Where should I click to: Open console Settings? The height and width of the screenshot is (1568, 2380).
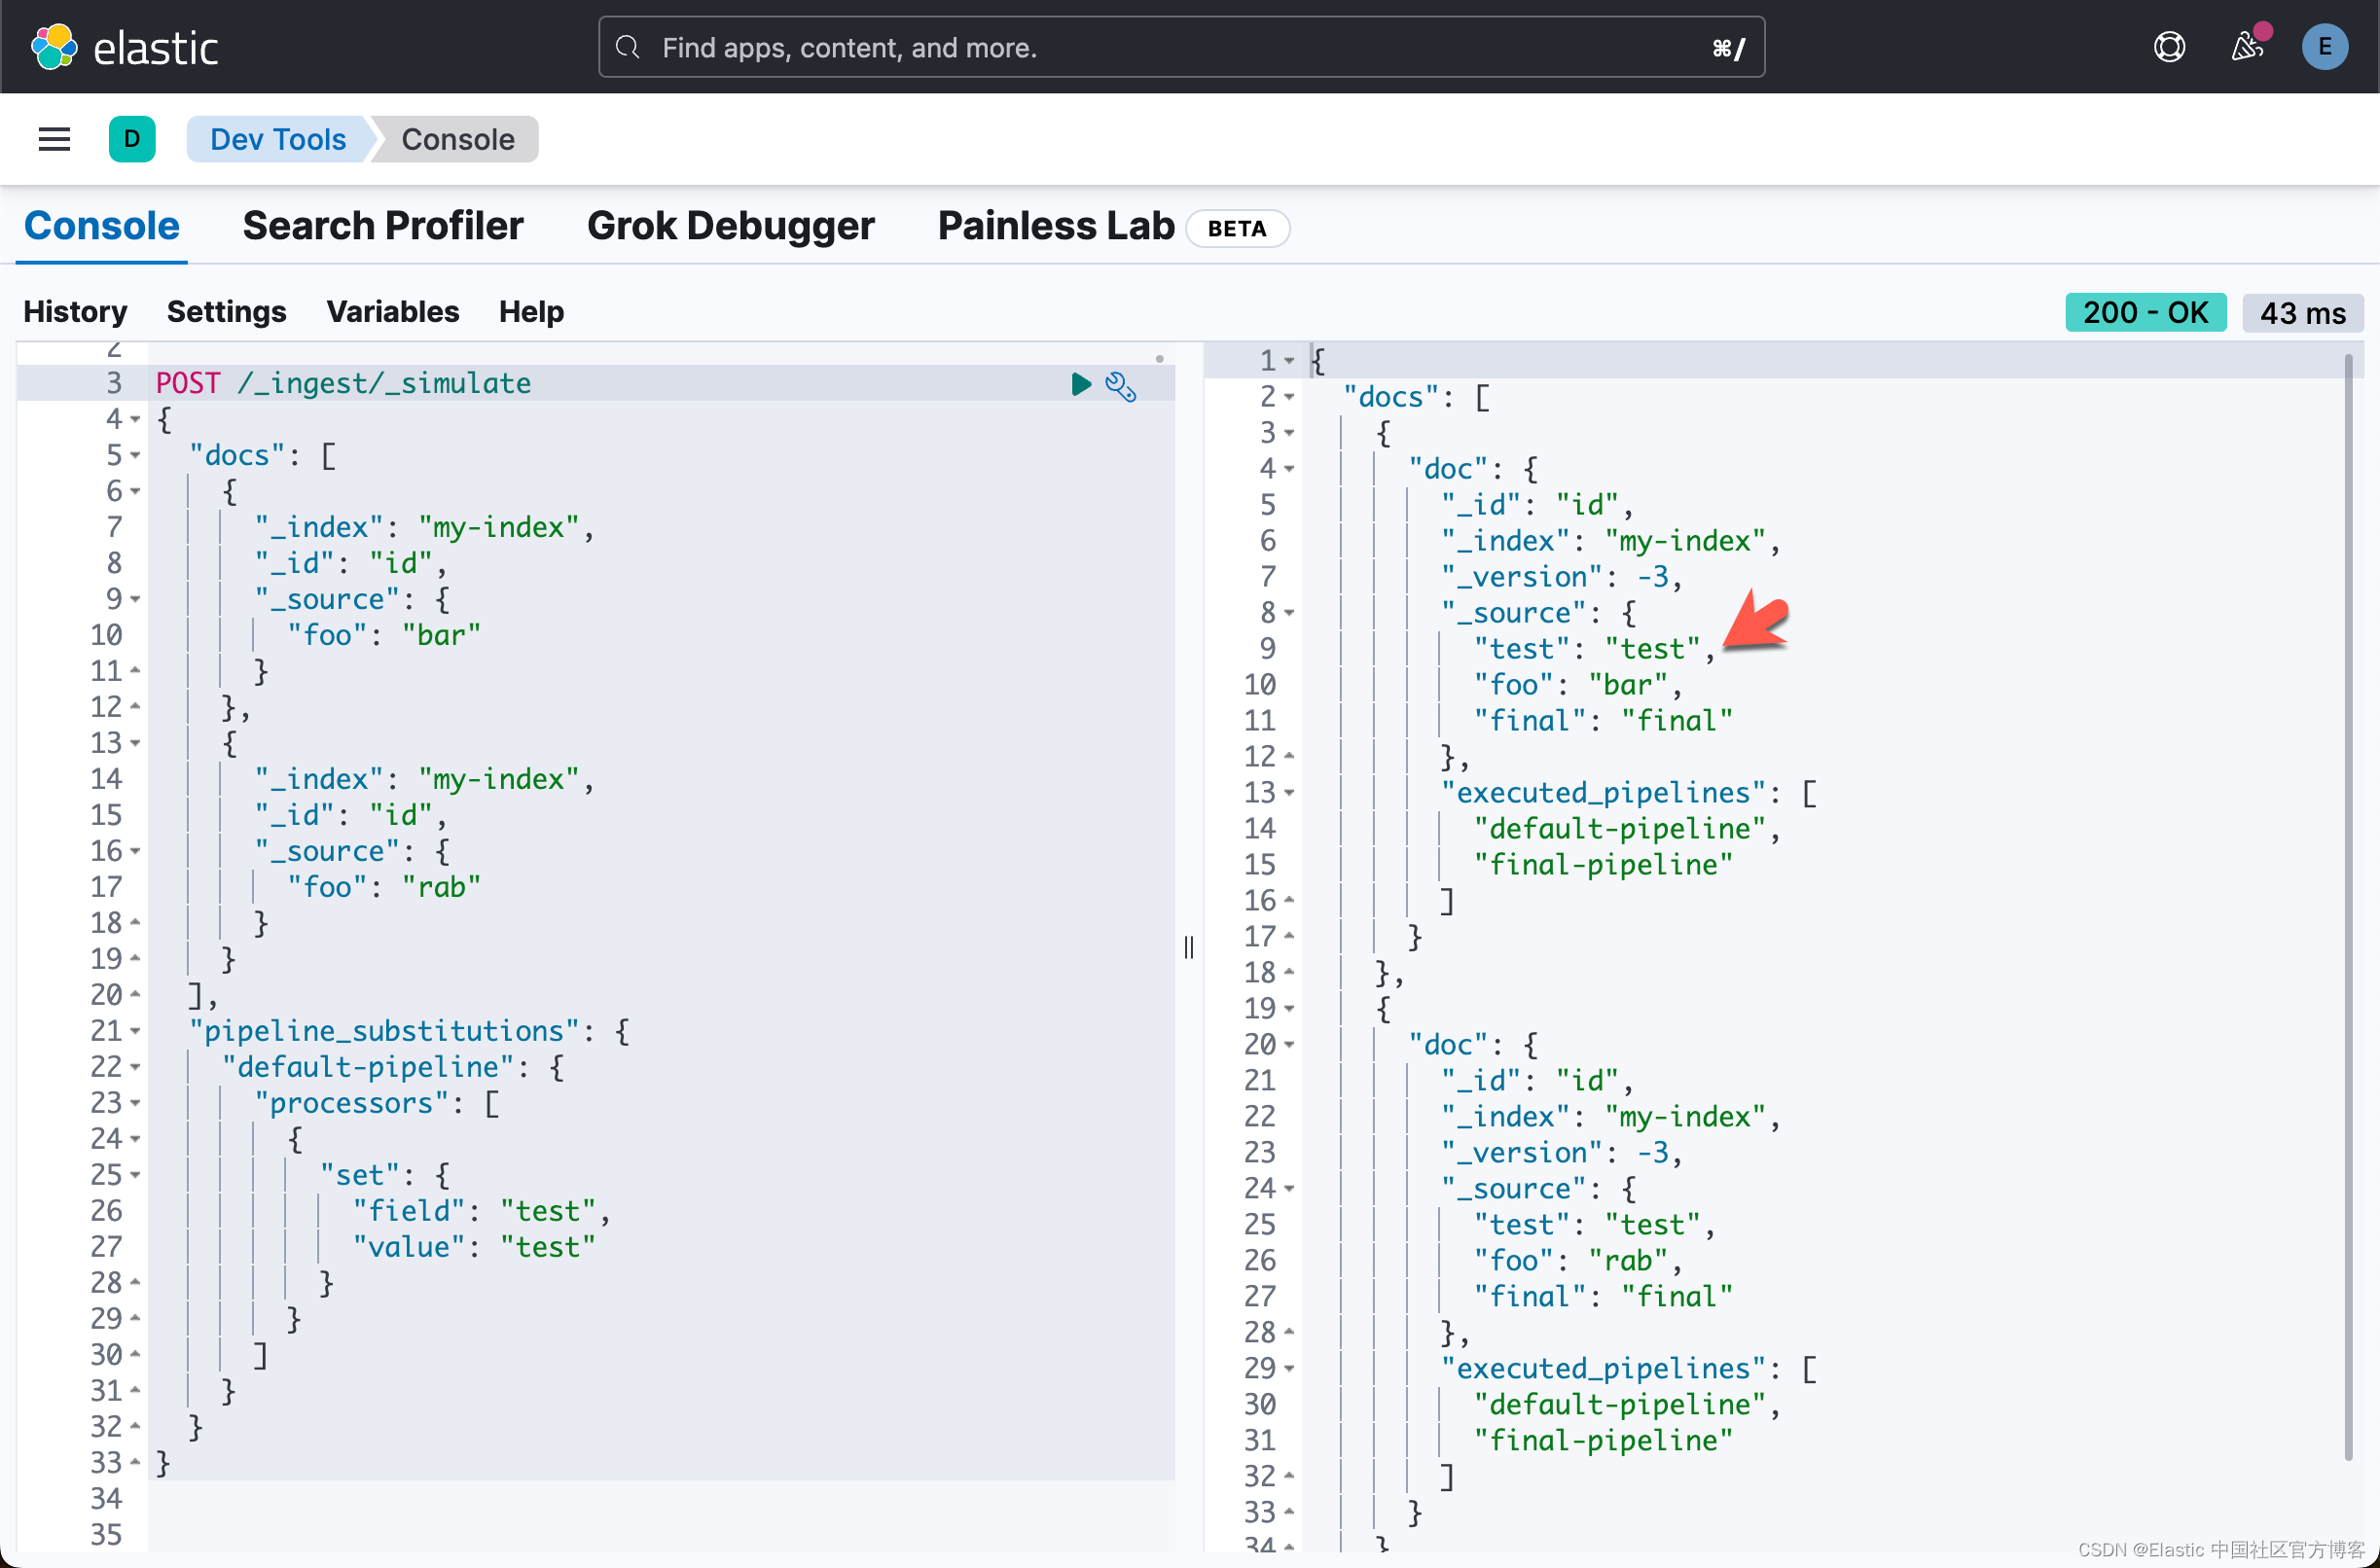pos(226,312)
